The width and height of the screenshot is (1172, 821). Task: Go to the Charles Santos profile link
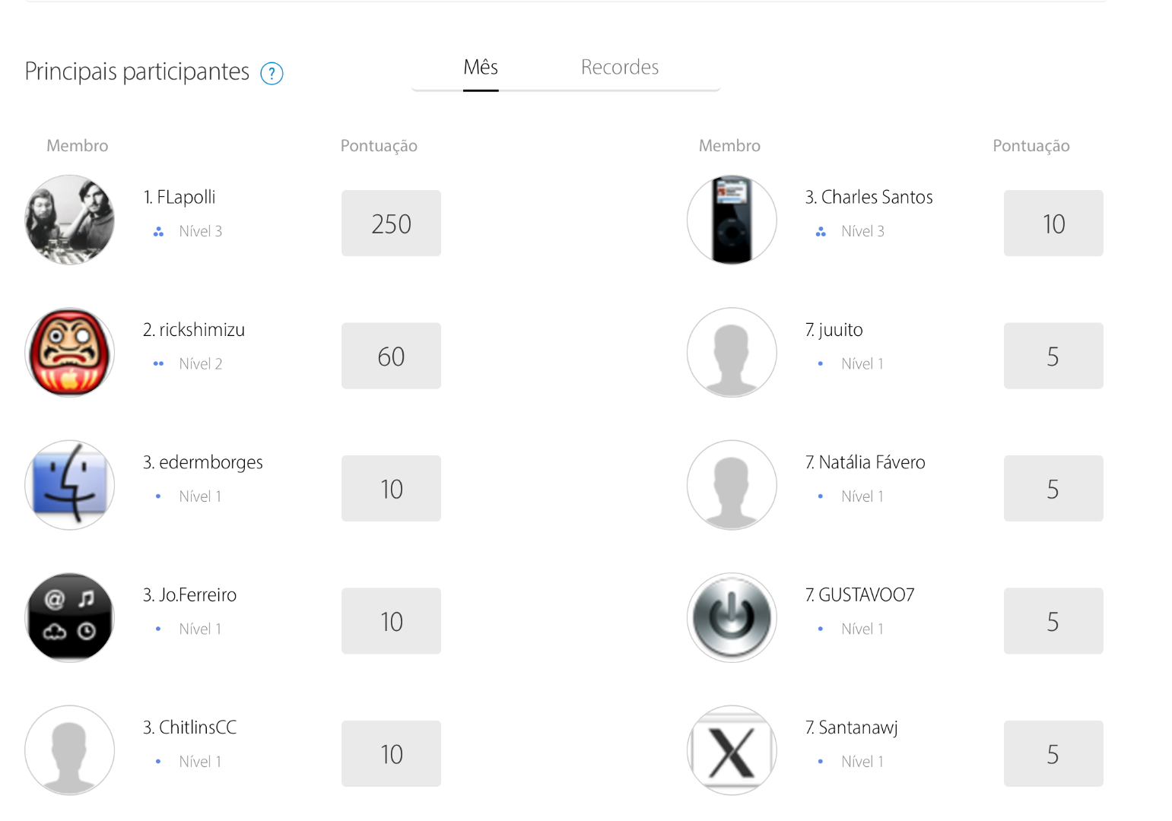coord(876,198)
